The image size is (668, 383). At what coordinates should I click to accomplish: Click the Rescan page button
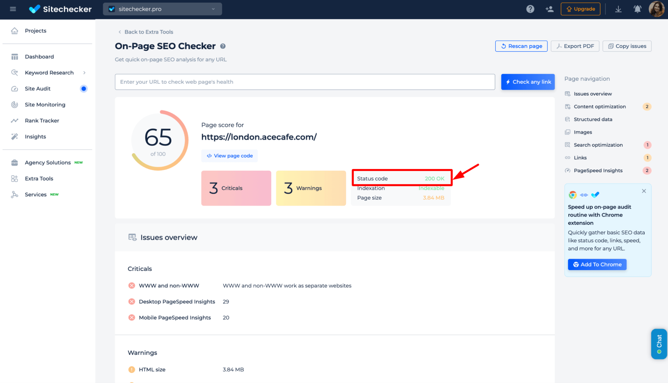pos(522,46)
